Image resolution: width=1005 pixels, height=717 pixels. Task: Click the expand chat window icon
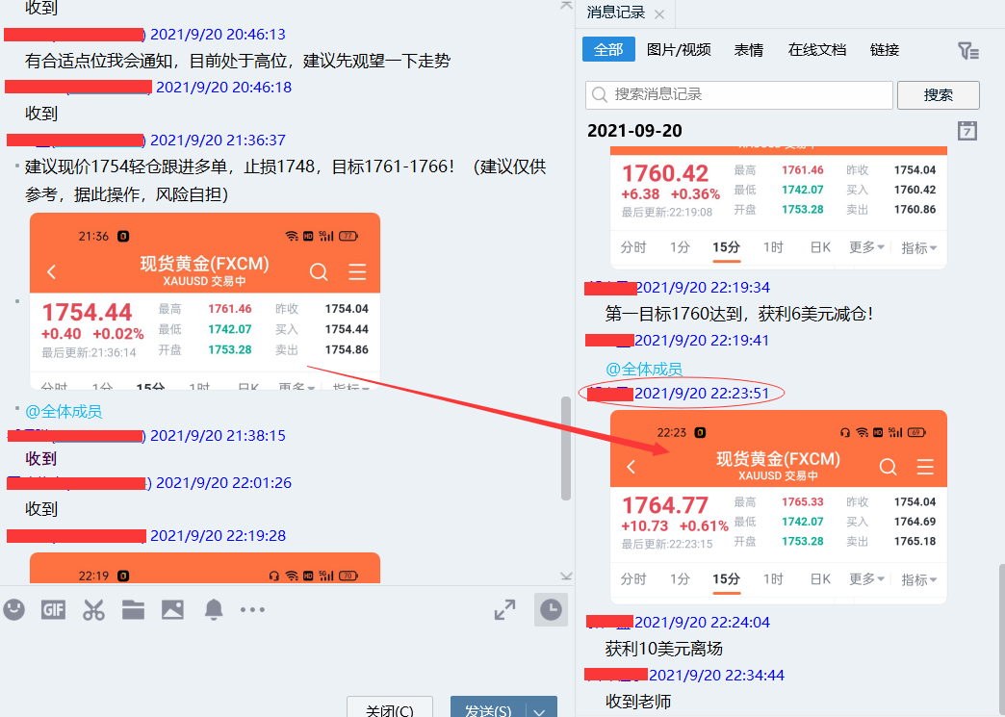pos(504,608)
